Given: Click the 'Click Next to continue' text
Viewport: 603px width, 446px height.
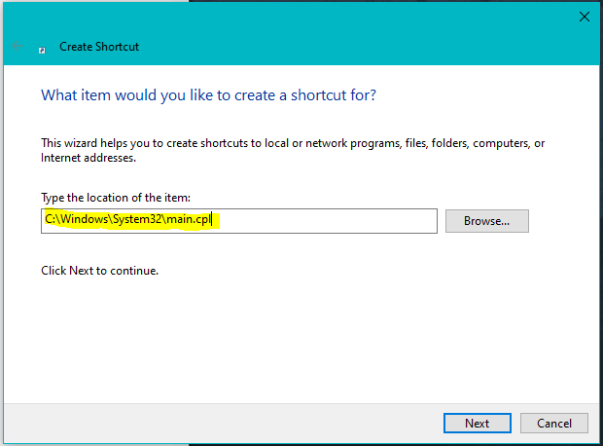Looking at the screenshot, I should click(99, 270).
